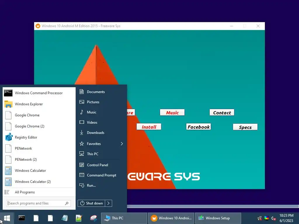The image size is (299, 224).
Task: Launch the first Windows Calculator entry
Action: click(x=39, y=170)
